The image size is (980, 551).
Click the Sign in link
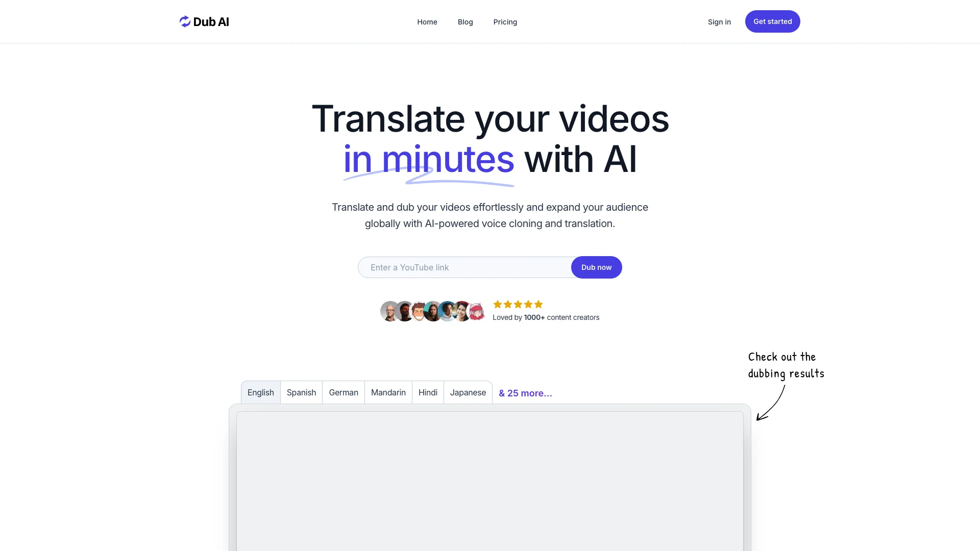(x=719, y=21)
